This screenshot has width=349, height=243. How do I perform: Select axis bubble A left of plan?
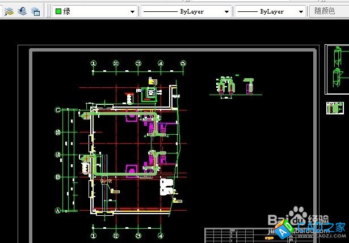(57, 210)
